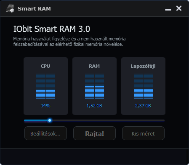Click the IObit Smart RAM 3.0 heading
189x165 pixels.
point(52,29)
